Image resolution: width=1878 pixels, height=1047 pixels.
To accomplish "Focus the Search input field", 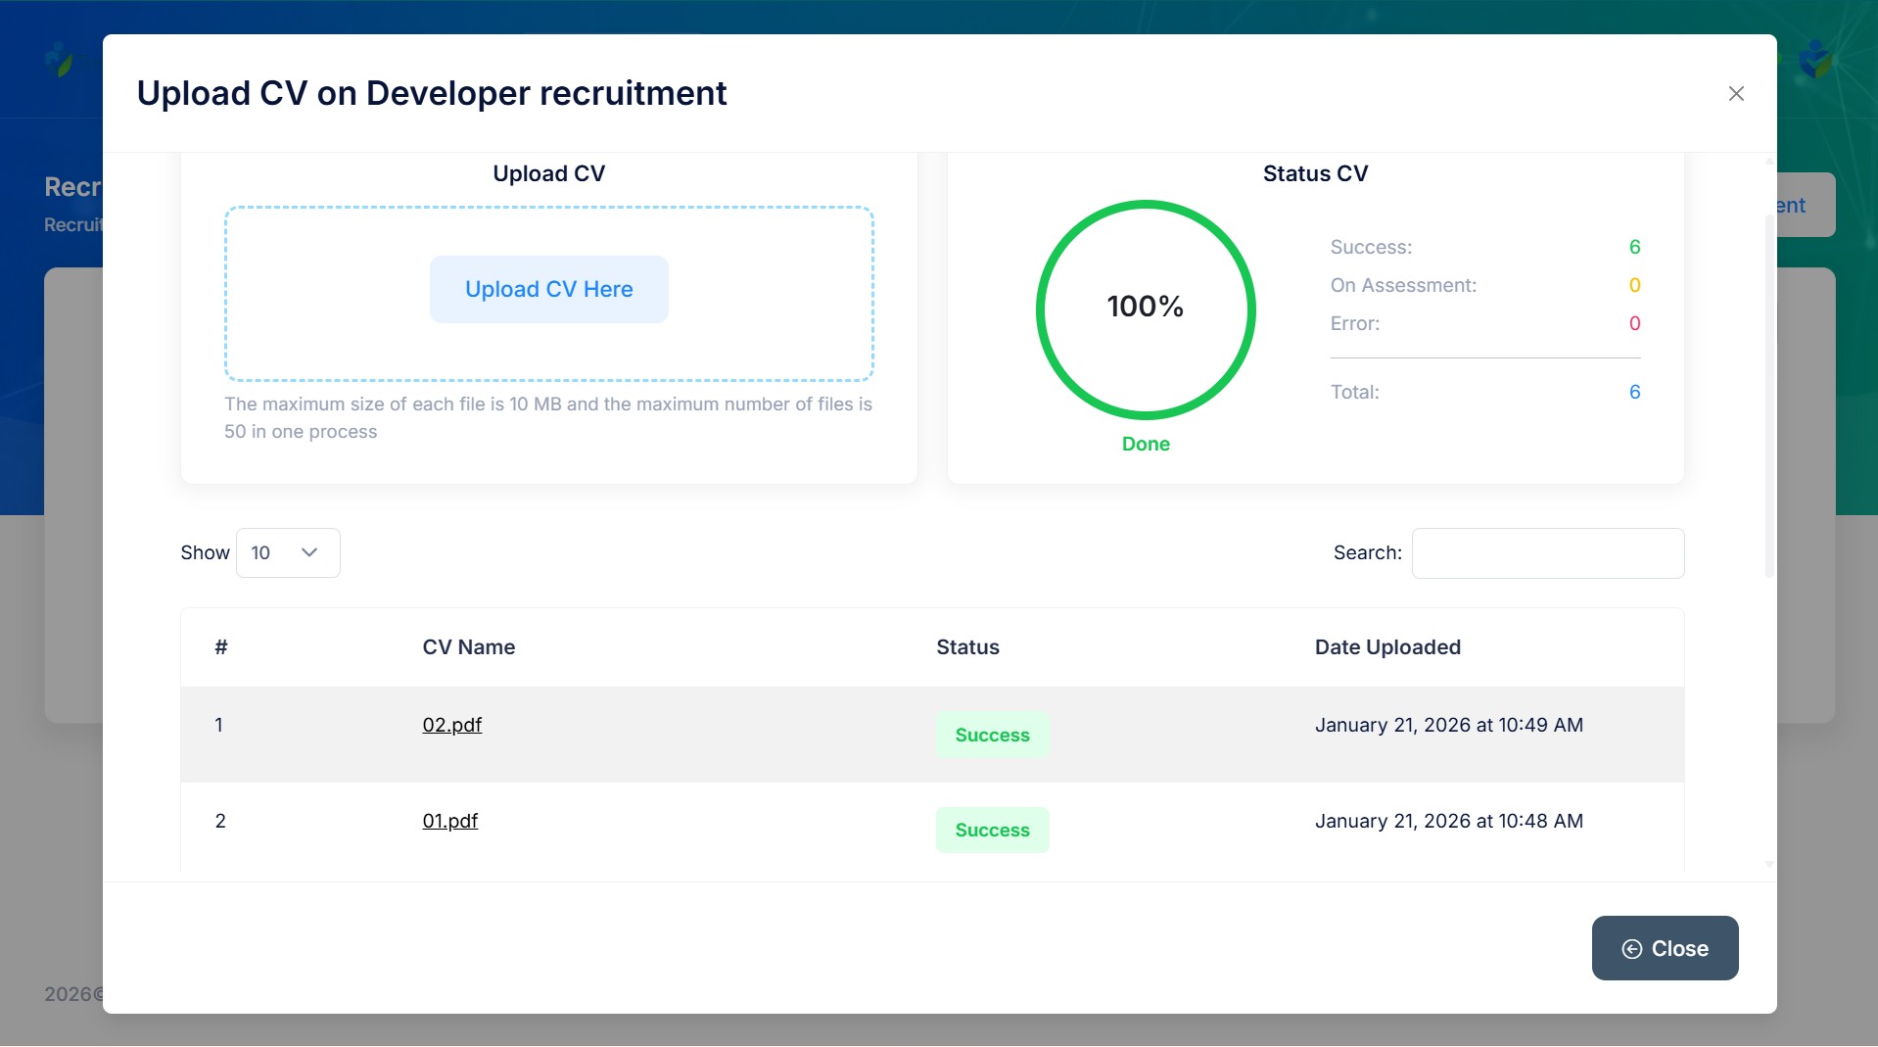I will pyautogui.click(x=1547, y=553).
